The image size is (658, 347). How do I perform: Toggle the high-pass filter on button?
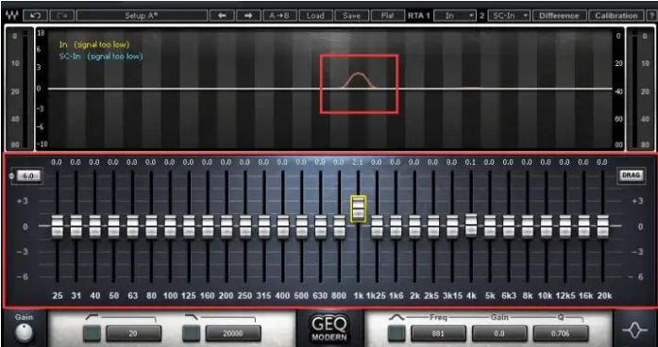(92, 334)
